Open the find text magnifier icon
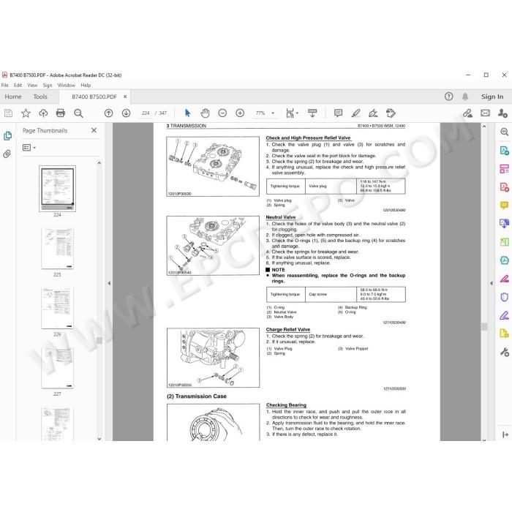Screen dimensions: 512x512 click(78, 113)
